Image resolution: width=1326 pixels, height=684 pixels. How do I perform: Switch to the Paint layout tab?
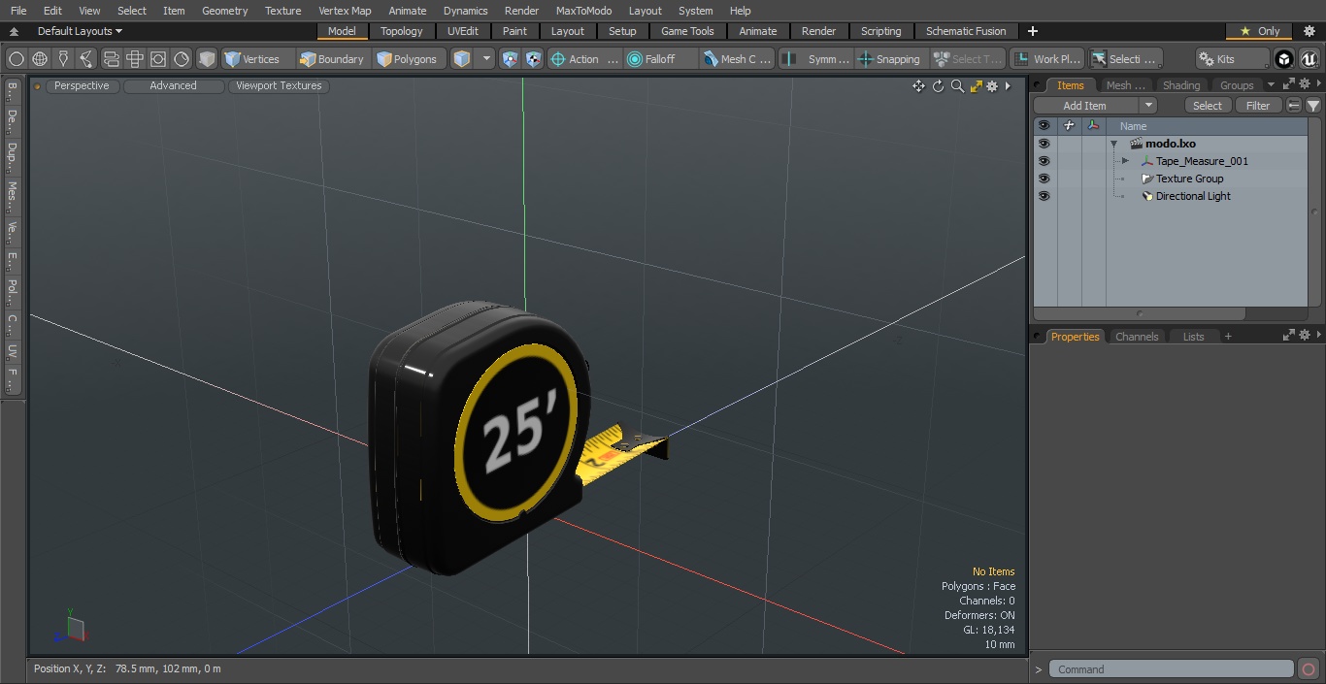click(x=514, y=31)
